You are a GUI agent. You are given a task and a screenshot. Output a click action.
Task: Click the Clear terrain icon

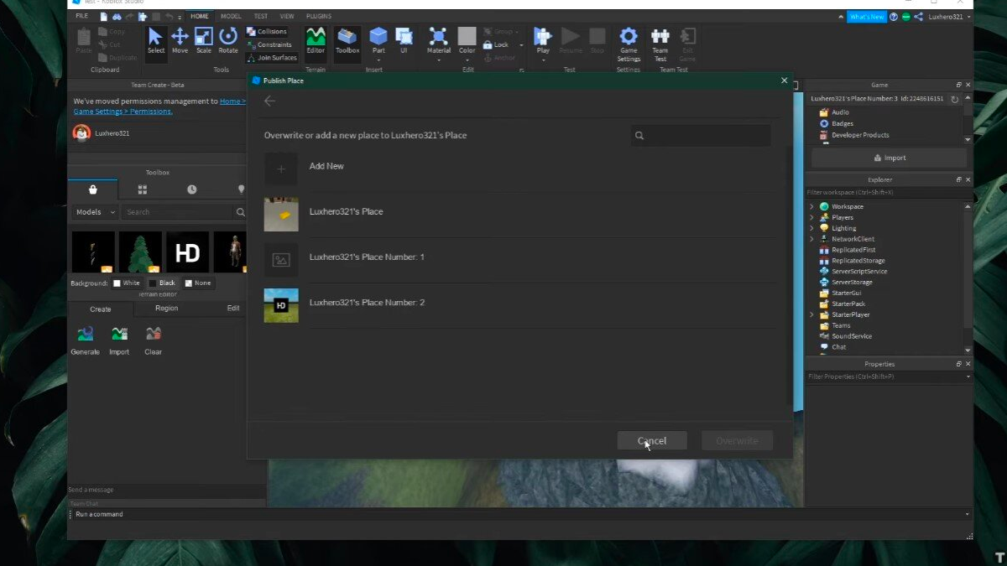153,335
